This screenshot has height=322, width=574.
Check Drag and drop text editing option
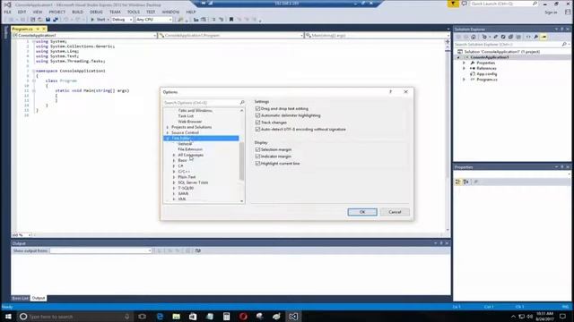(x=257, y=109)
